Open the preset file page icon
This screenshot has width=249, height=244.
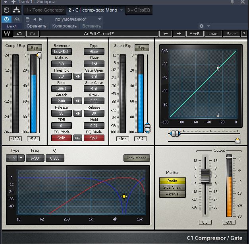(x=27, y=20)
